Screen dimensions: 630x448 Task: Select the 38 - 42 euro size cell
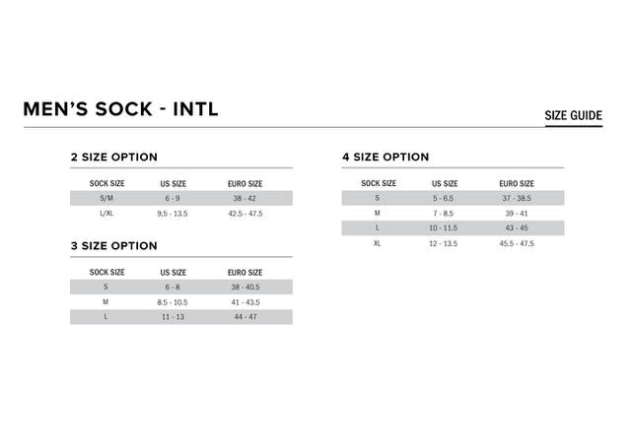click(245, 198)
